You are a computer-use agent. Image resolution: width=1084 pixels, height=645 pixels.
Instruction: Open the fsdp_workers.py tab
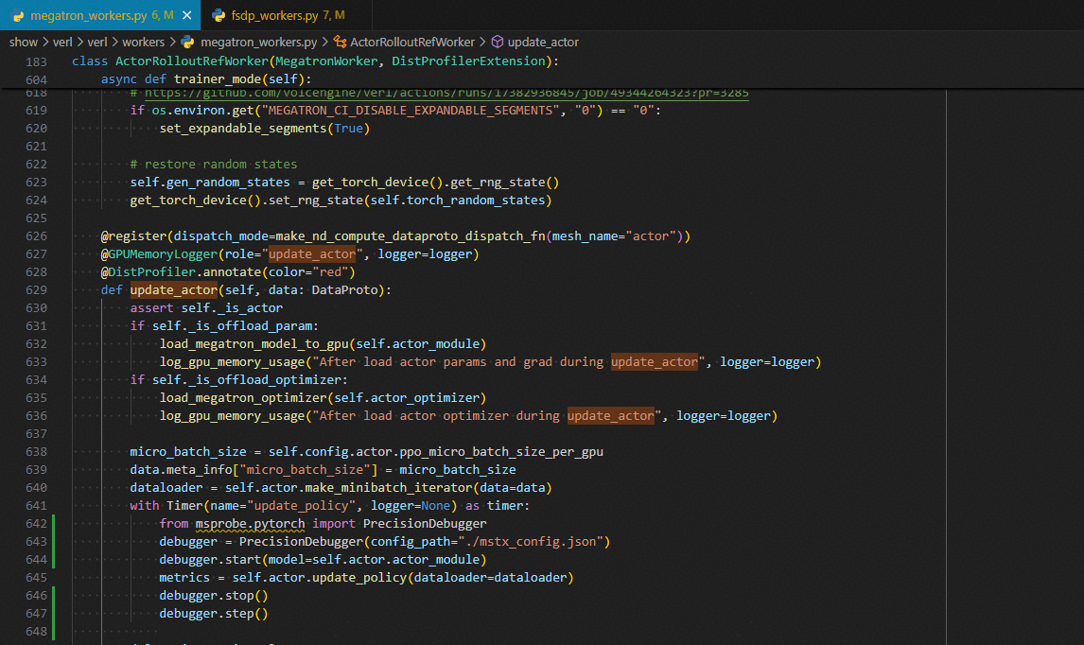287,15
